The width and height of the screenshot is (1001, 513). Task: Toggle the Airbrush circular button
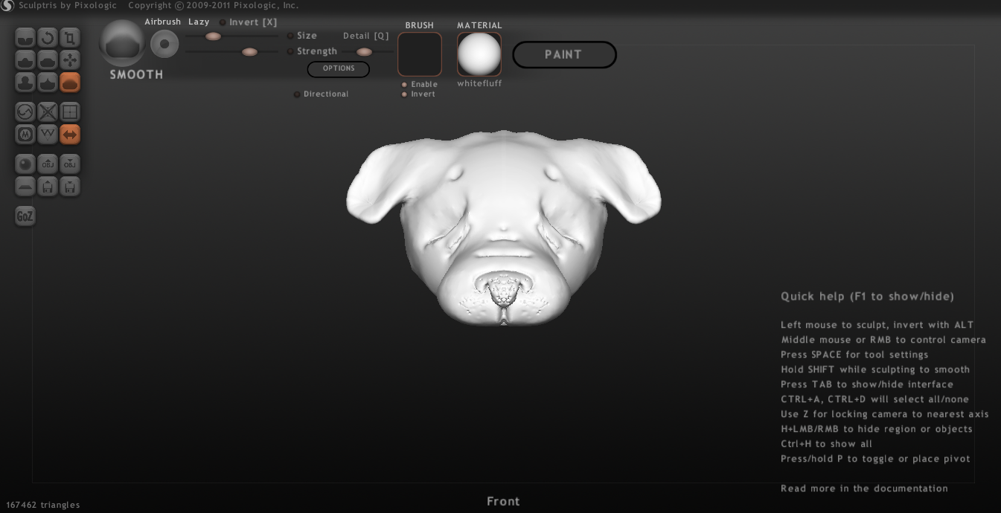(x=164, y=45)
